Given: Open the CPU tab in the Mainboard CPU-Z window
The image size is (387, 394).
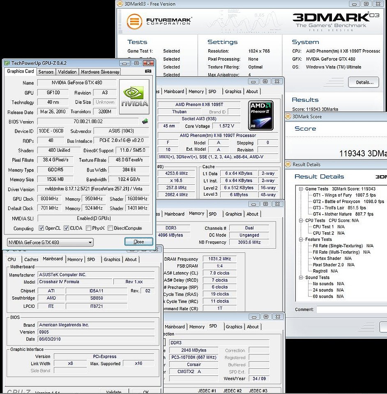Looking at the screenshot, I should click(x=12, y=259).
